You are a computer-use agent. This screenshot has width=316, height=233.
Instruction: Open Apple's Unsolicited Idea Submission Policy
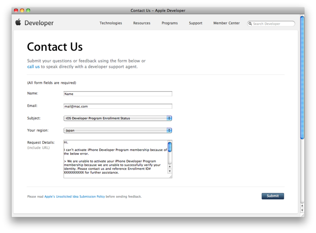(75, 197)
